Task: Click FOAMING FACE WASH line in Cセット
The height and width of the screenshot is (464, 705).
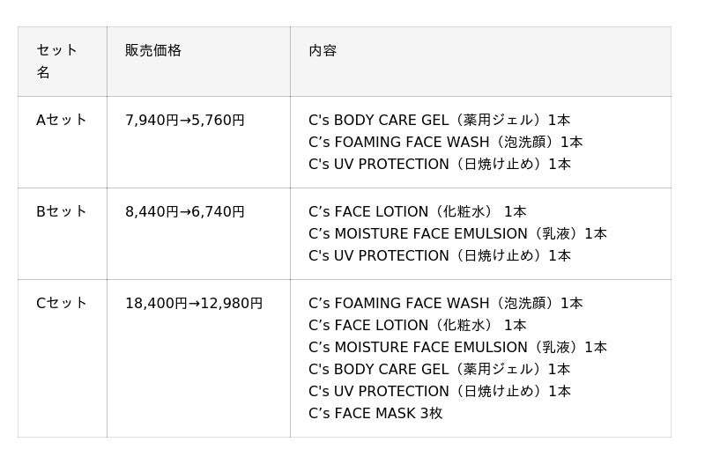Action: click(x=445, y=303)
